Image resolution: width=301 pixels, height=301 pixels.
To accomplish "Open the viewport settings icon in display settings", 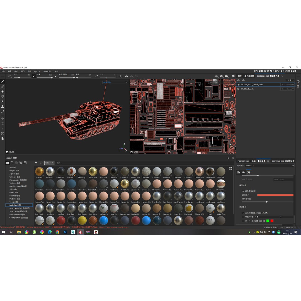I will tap(249, 172).
